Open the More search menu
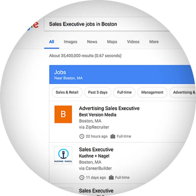Screen dimensions: 196x196 tap(154, 42)
